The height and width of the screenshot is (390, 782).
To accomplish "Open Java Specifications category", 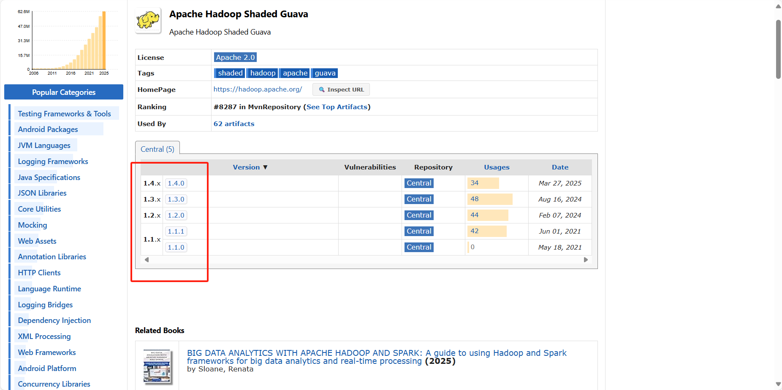I will (x=49, y=178).
